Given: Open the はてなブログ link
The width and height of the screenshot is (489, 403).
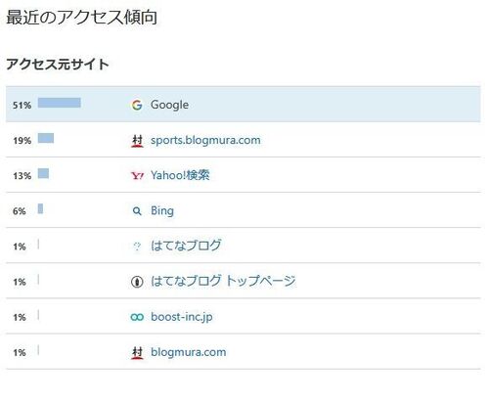Looking at the screenshot, I should (x=186, y=246).
